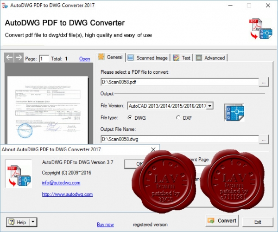The width and height of the screenshot is (278, 232).
Task: Close the About dialog
Action: tap(153, 149)
